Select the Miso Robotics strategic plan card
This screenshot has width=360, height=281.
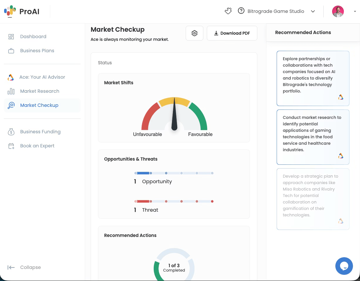point(313,199)
